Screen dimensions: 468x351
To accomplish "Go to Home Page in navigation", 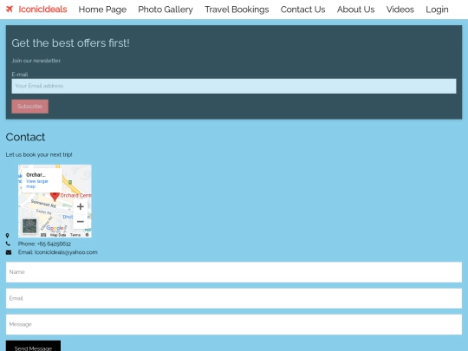I will click(x=102, y=10).
